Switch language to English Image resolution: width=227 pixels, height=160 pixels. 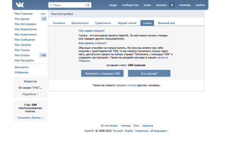coord(129,131)
